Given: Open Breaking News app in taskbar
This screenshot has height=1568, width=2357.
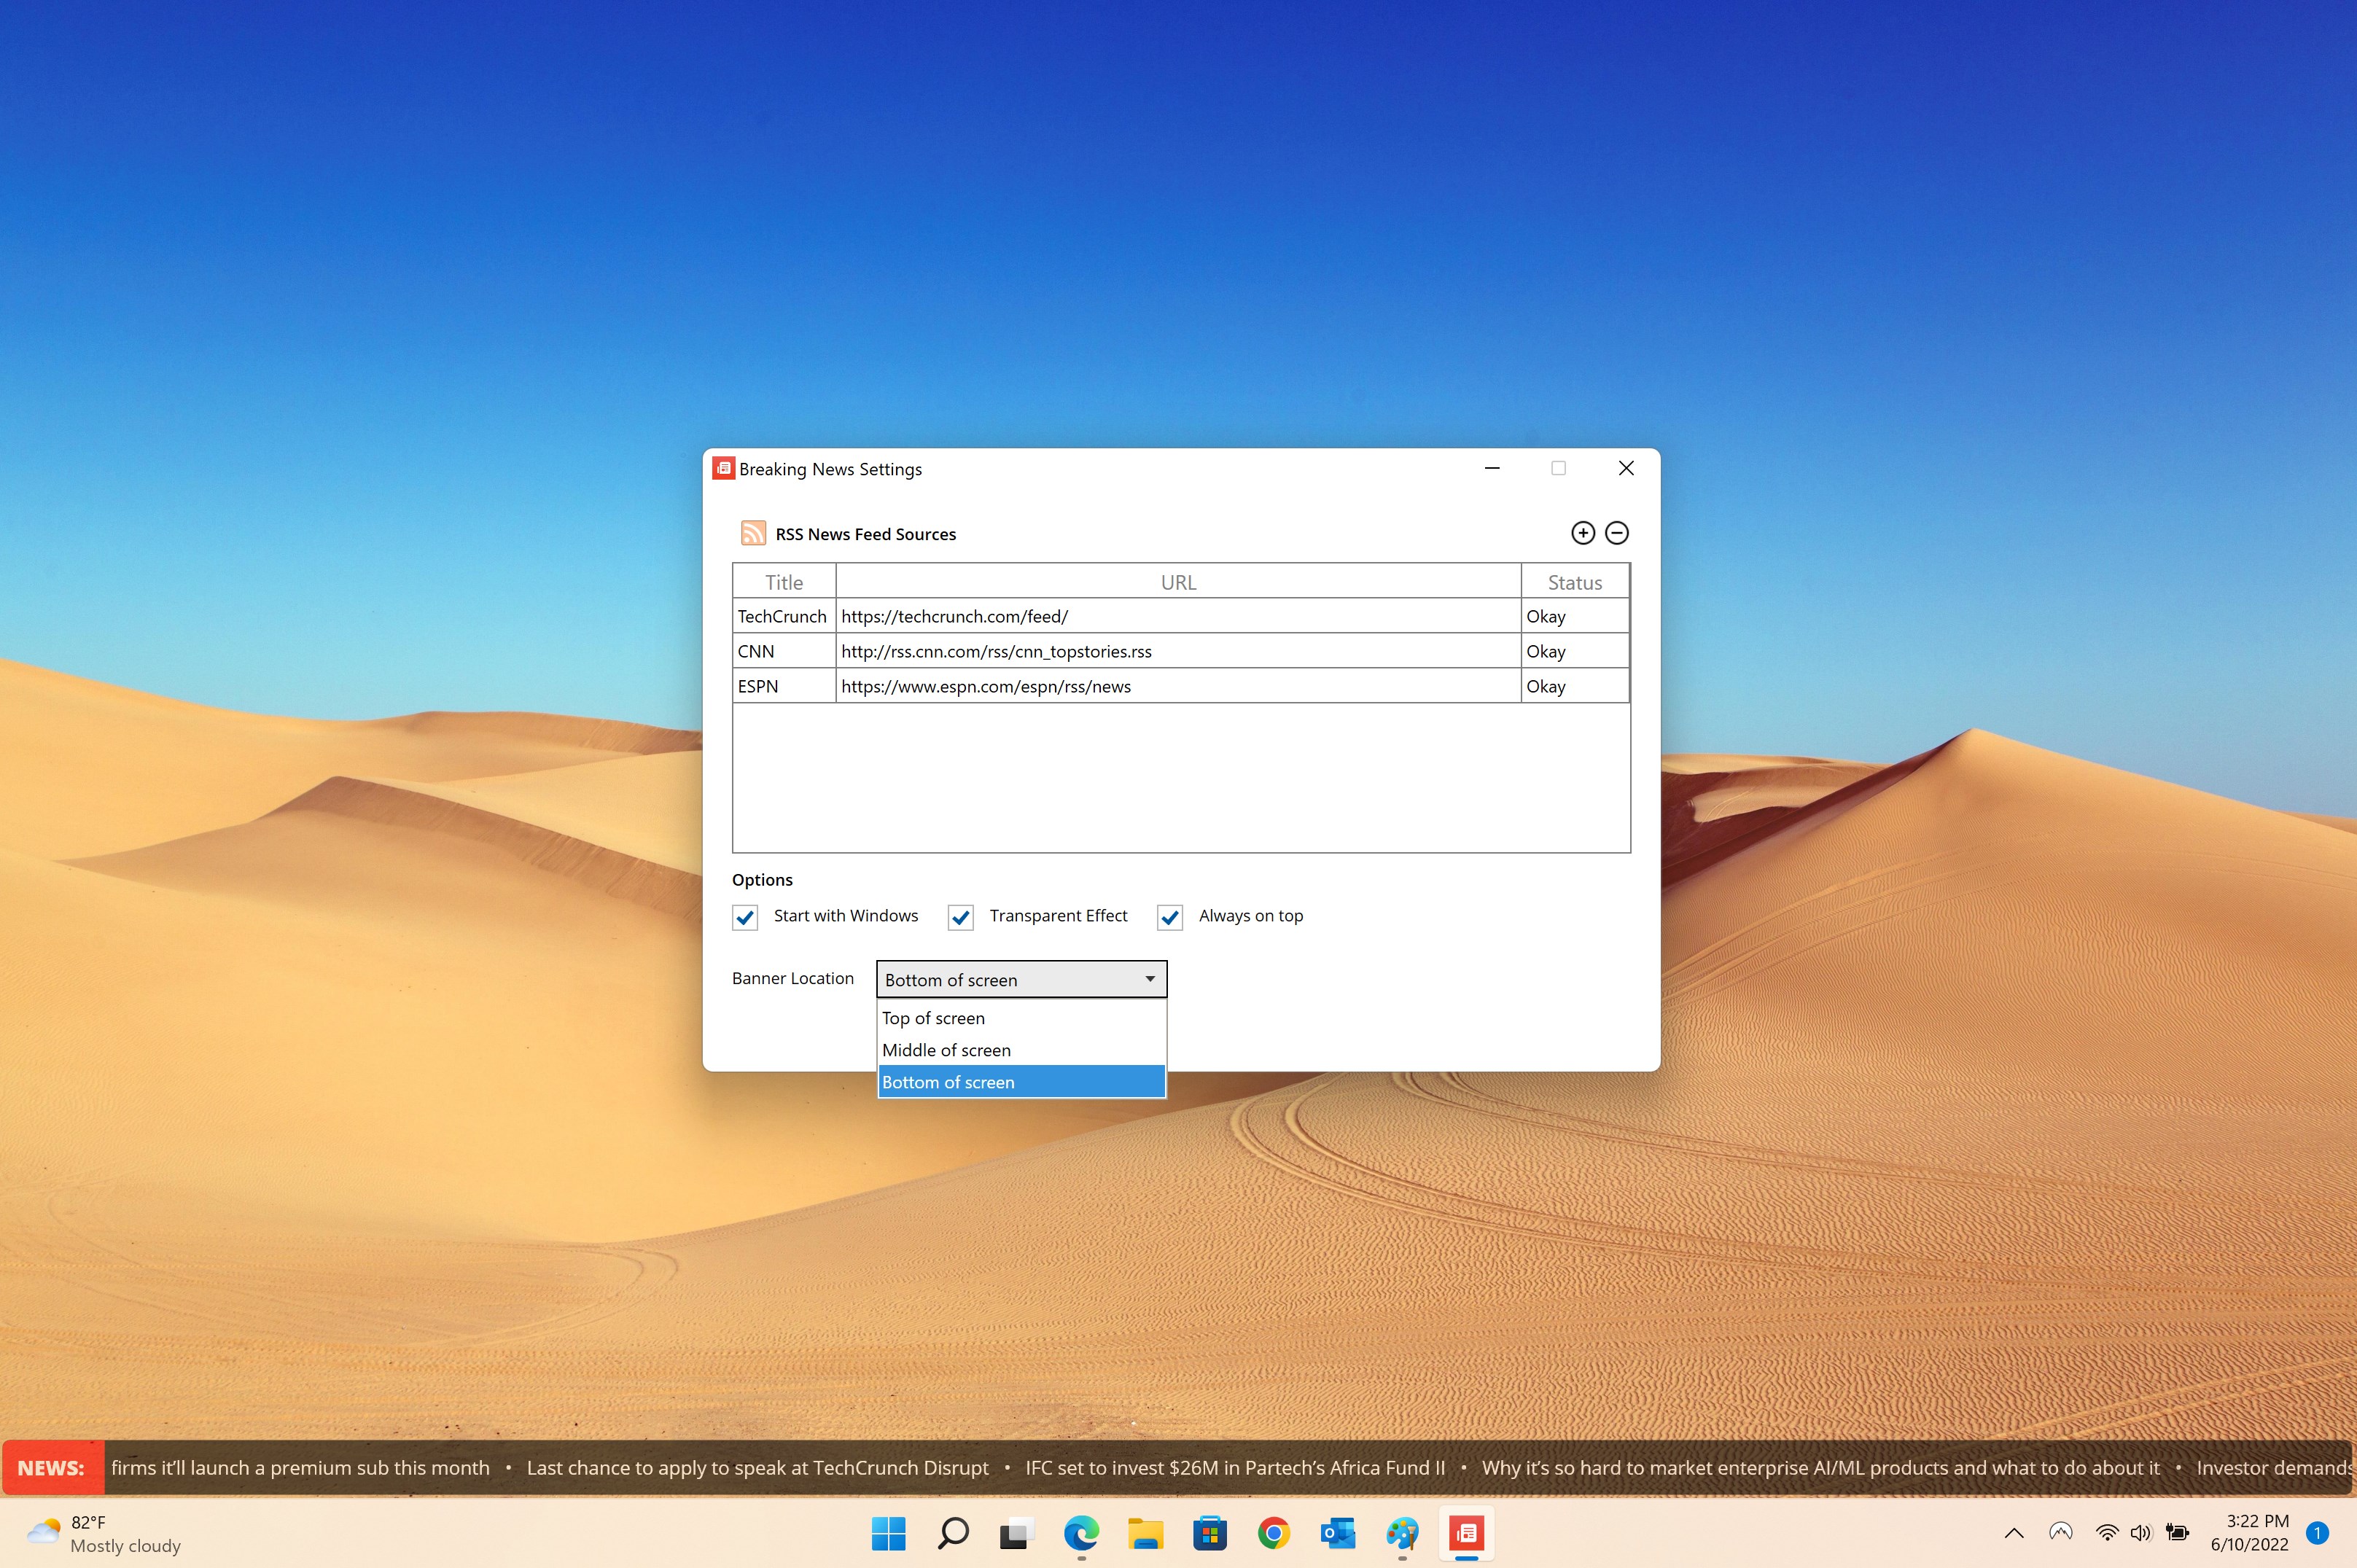Looking at the screenshot, I should coord(1466,1533).
